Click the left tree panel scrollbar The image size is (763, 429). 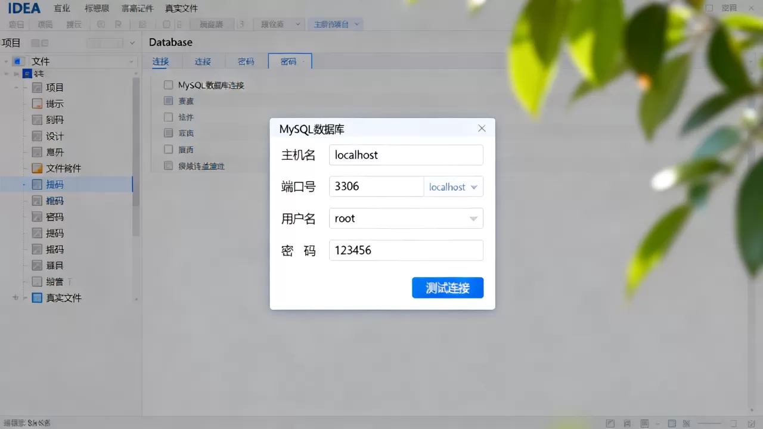136,156
